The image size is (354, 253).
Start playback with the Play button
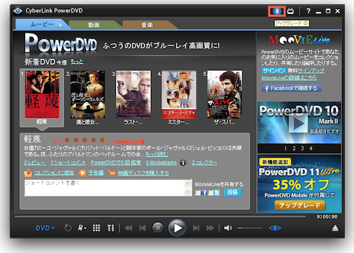[177, 228]
